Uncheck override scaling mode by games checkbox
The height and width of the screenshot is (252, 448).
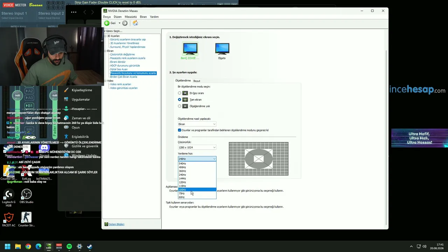180,130
